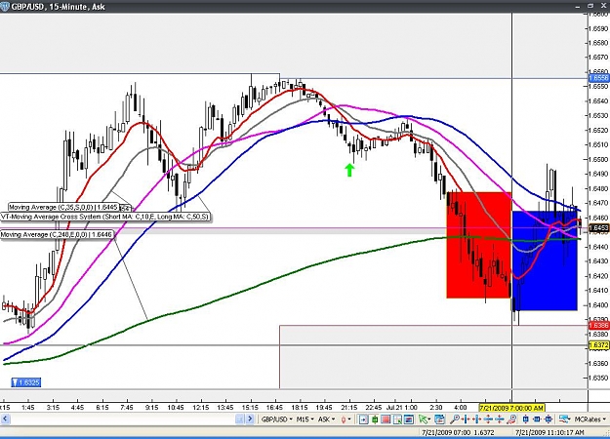Select the VT-Moving Average Cross System label
This screenshot has height=439, width=610.
pos(105,217)
